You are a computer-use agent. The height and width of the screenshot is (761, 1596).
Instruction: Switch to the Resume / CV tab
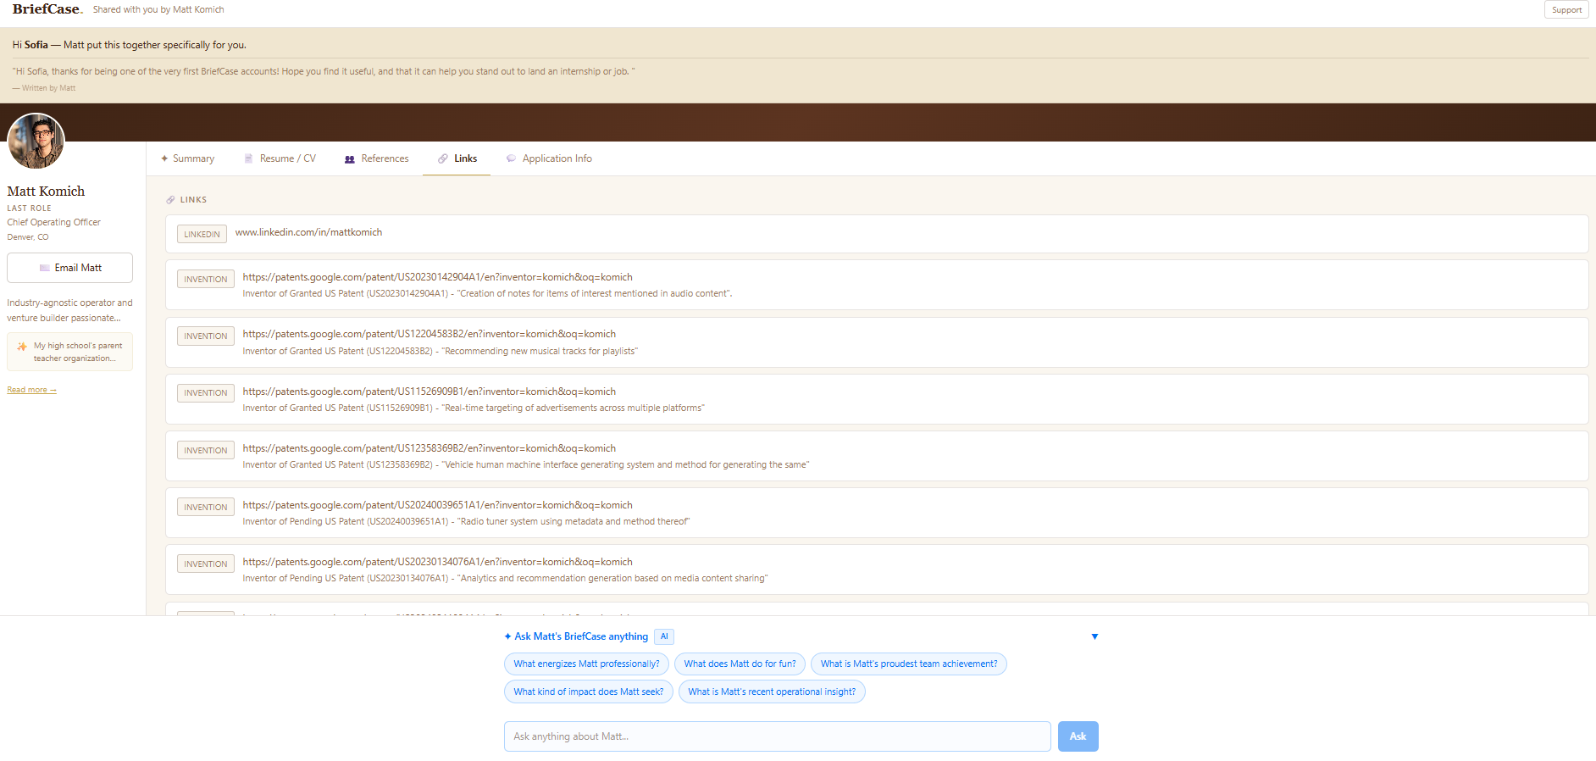click(x=280, y=158)
